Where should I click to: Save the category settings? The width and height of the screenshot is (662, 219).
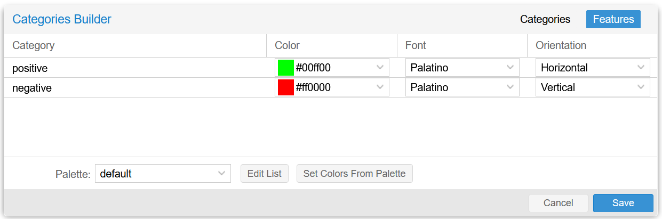pos(623,203)
